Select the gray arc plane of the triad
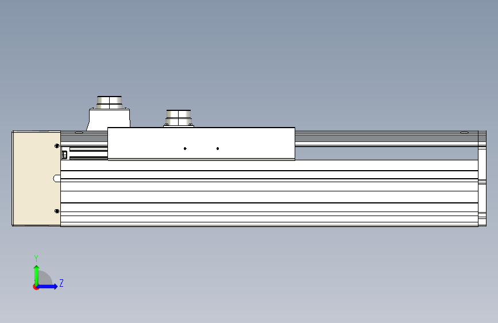This screenshot has width=498, height=323. (45, 278)
